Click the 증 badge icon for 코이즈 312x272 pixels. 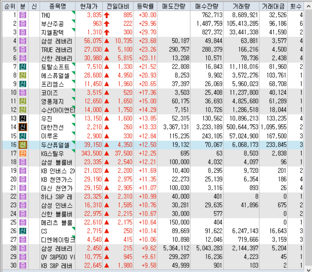[x=23, y=93]
